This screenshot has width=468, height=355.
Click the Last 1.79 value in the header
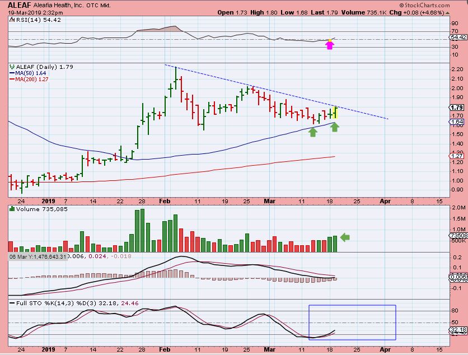324,12
